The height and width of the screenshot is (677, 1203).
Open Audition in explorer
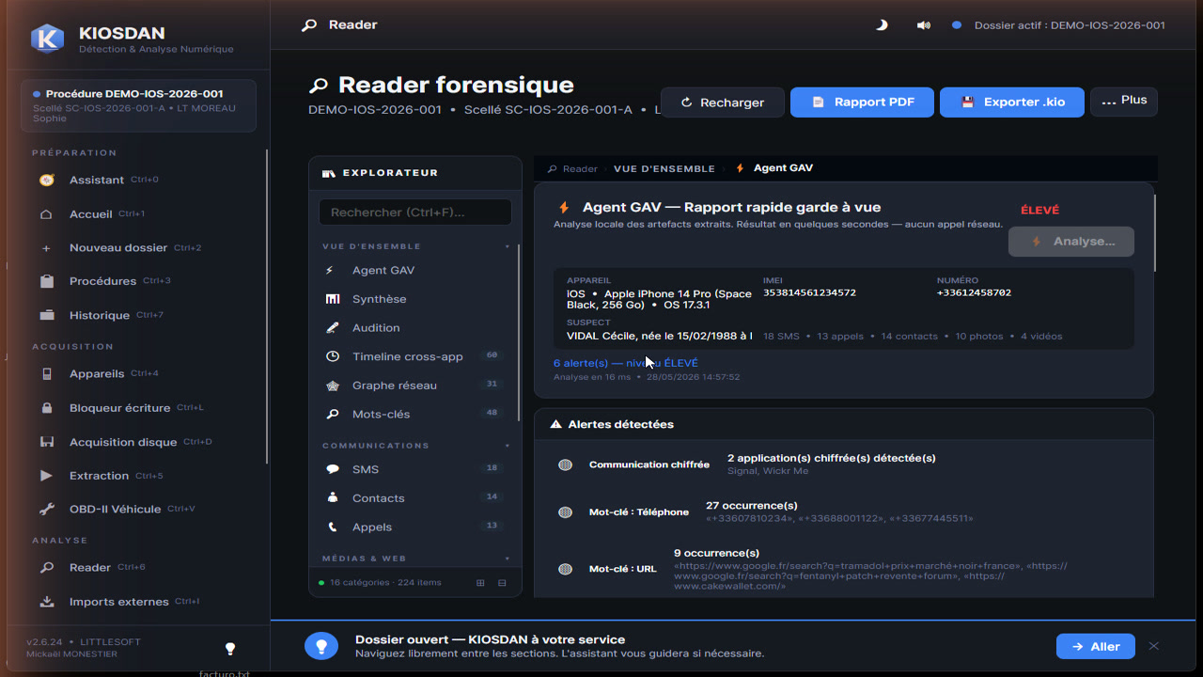tap(414, 328)
